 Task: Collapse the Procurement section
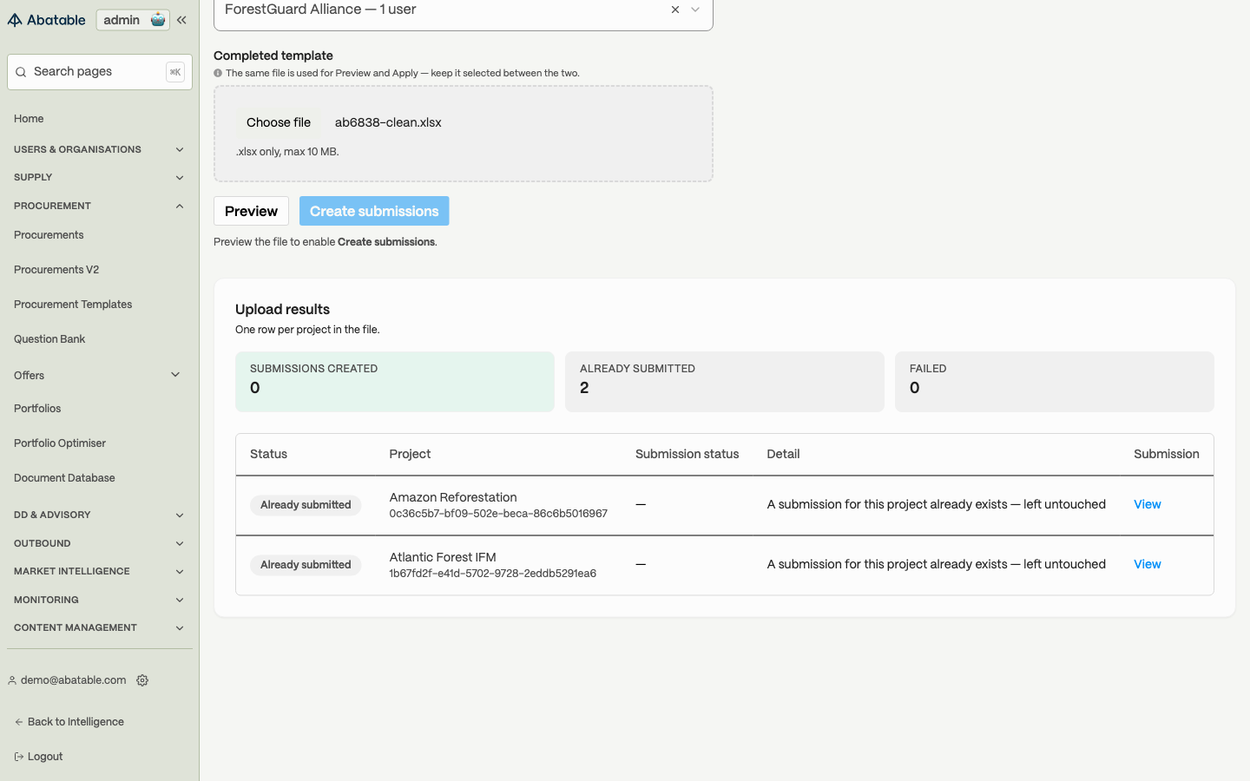(100, 206)
